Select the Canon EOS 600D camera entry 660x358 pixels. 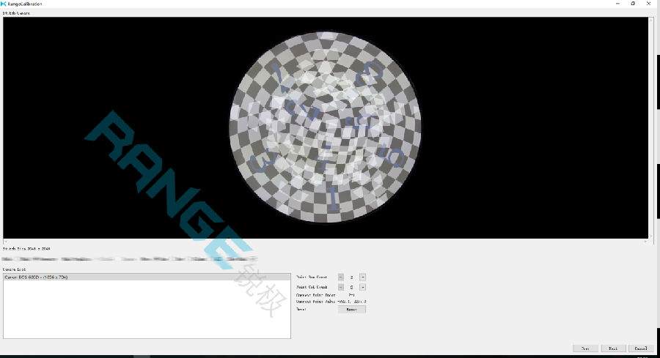tap(147, 277)
